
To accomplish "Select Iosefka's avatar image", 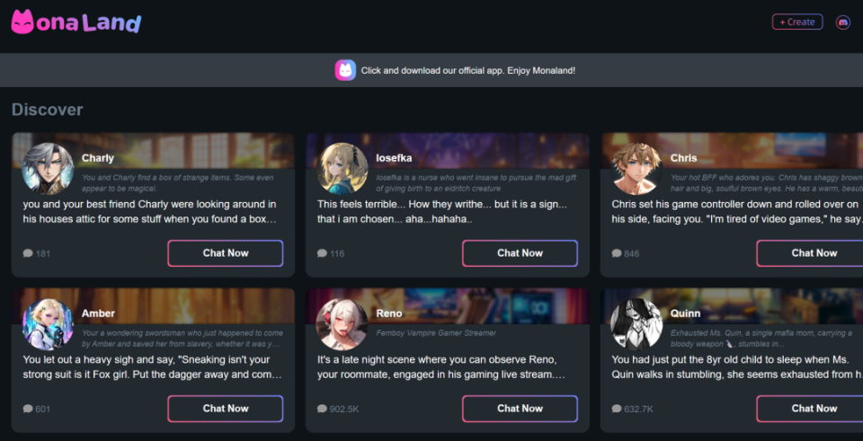I will 343,168.
